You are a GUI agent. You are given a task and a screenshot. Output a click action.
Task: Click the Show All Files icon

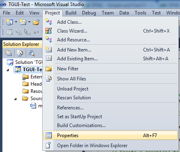point(49,78)
